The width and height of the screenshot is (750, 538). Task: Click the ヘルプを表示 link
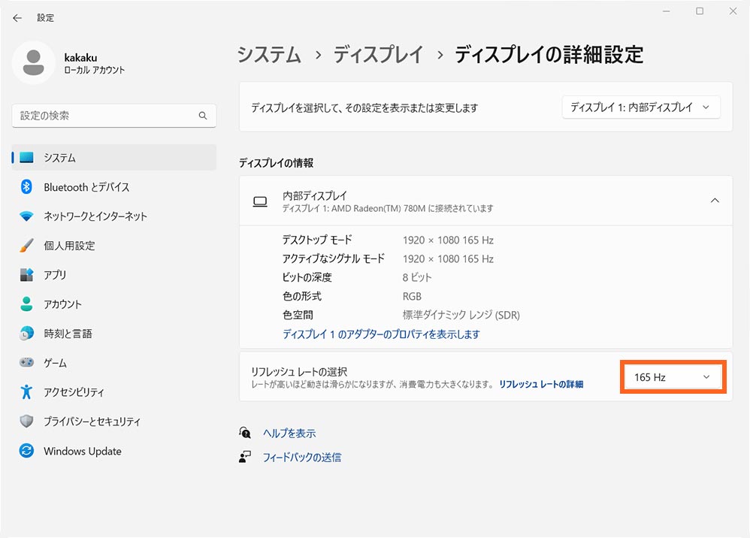tap(289, 434)
